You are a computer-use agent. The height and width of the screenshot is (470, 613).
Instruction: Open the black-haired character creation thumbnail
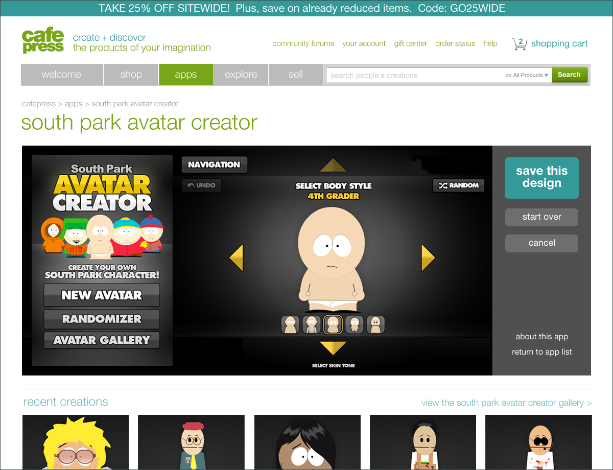[307, 442]
